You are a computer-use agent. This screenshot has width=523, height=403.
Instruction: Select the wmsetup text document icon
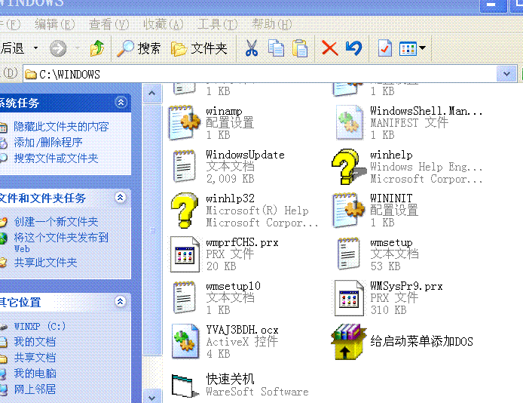click(349, 254)
